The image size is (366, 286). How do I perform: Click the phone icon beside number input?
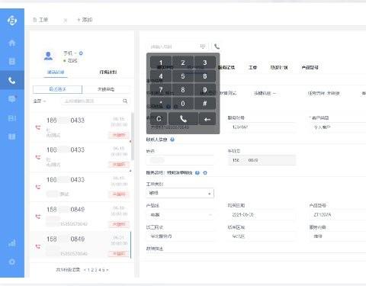(x=217, y=47)
